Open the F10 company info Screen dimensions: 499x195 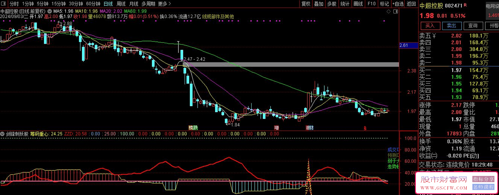coord(371,4)
